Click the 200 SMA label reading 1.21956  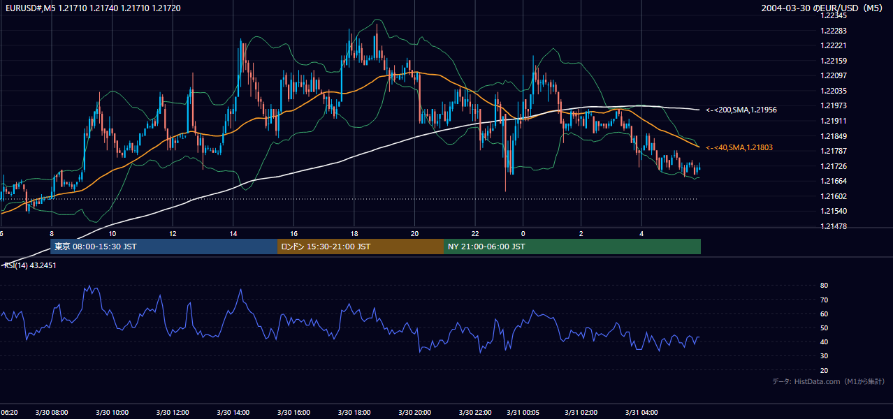click(x=741, y=110)
